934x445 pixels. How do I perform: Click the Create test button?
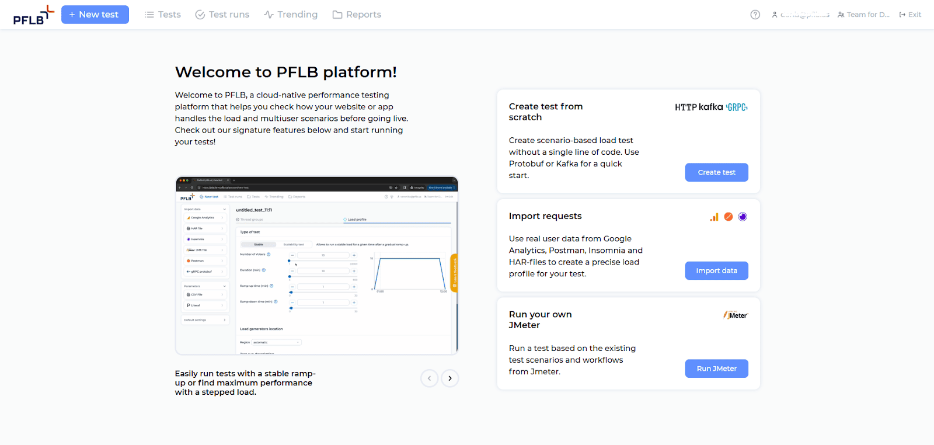pyautogui.click(x=716, y=172)
